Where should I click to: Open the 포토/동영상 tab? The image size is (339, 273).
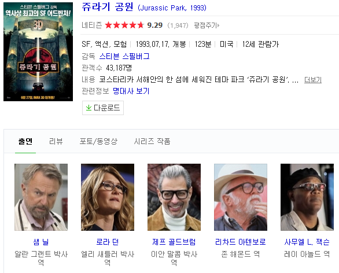coord(98,141)
